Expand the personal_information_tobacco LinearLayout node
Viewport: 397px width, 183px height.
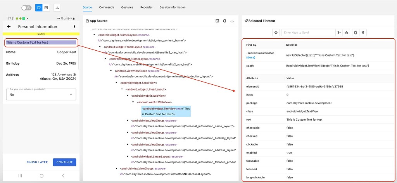(x=127, y=157)
